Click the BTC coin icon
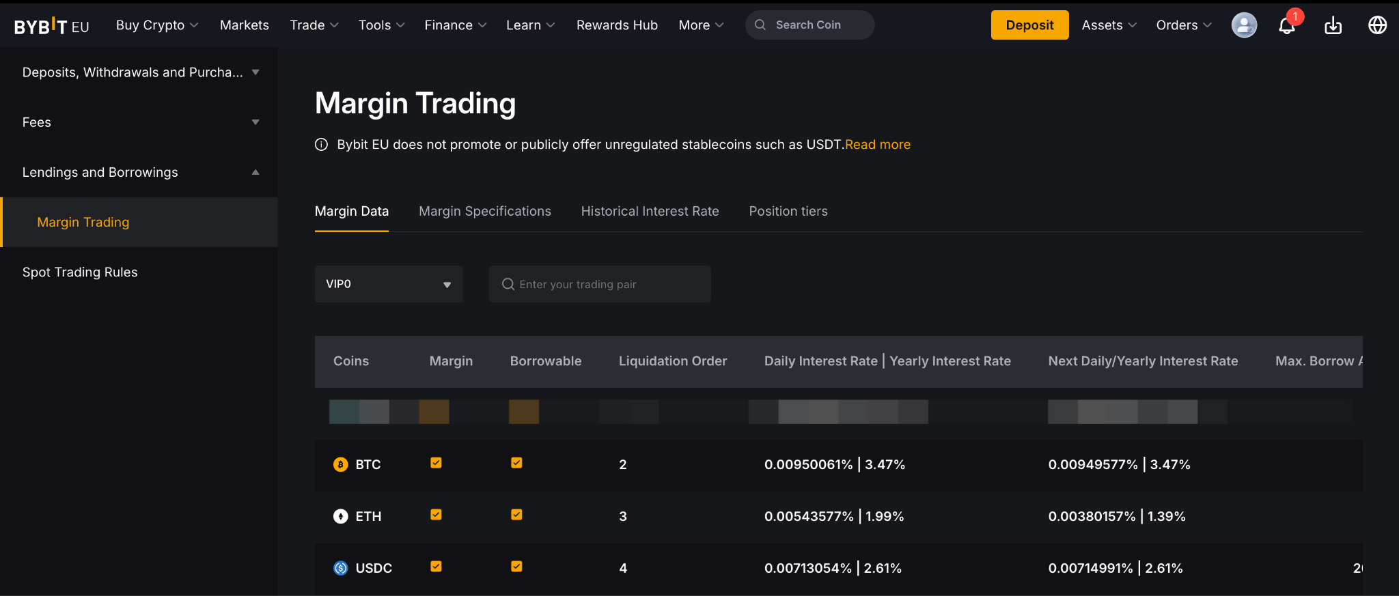 coord(340,464)
